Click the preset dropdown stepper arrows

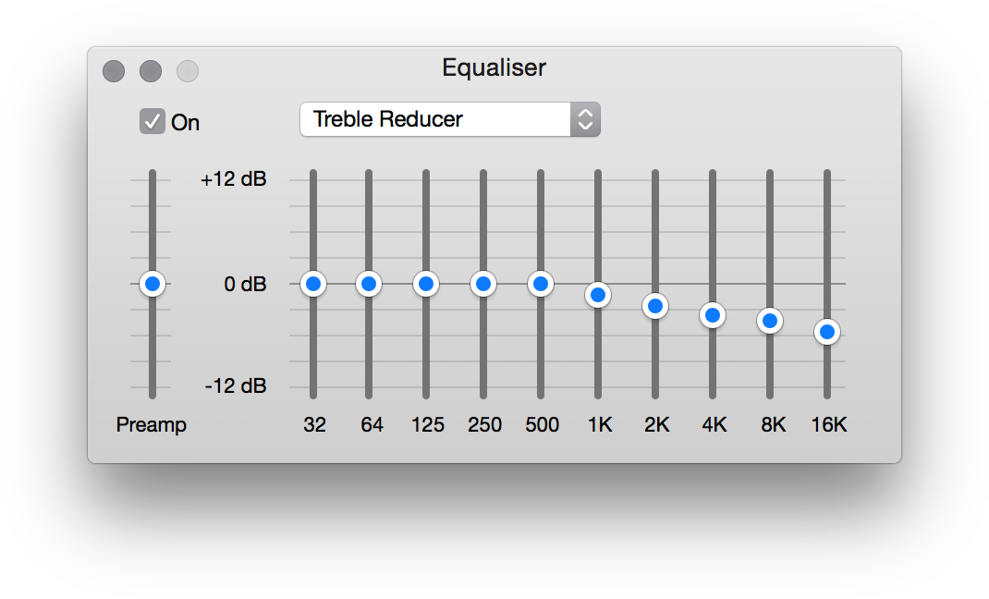(x=585, y=119)
